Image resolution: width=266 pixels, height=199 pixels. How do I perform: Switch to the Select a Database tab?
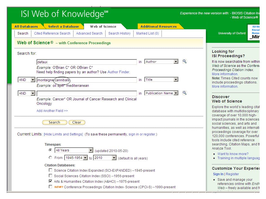click(63, 27)
